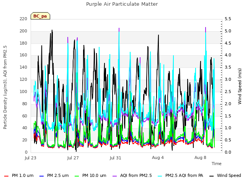Screen dimensions: 245x183
Task: Toggle the Wind Speed legend entry
Action: pyautogui.click(x=225, y=175)
